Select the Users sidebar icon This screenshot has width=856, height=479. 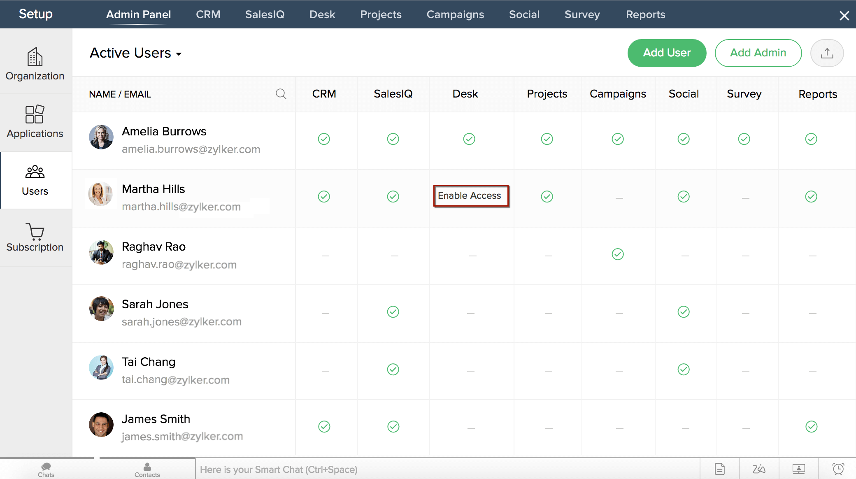tap(35, 179)
